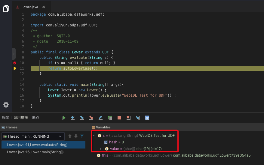
Task: Select the this variable row
Action: 173,155
